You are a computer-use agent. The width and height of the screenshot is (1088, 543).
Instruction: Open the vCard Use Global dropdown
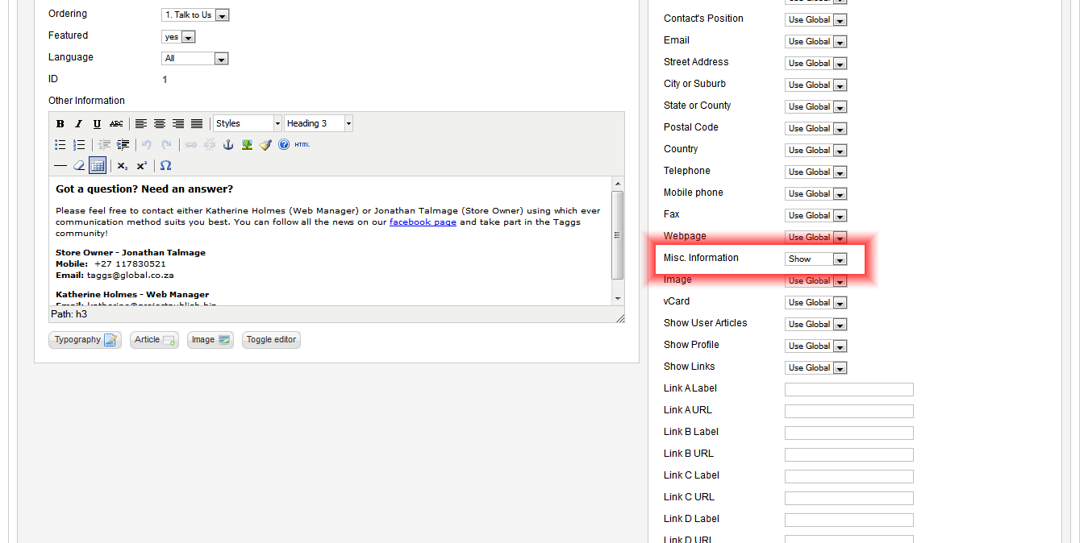pos(816,303)
